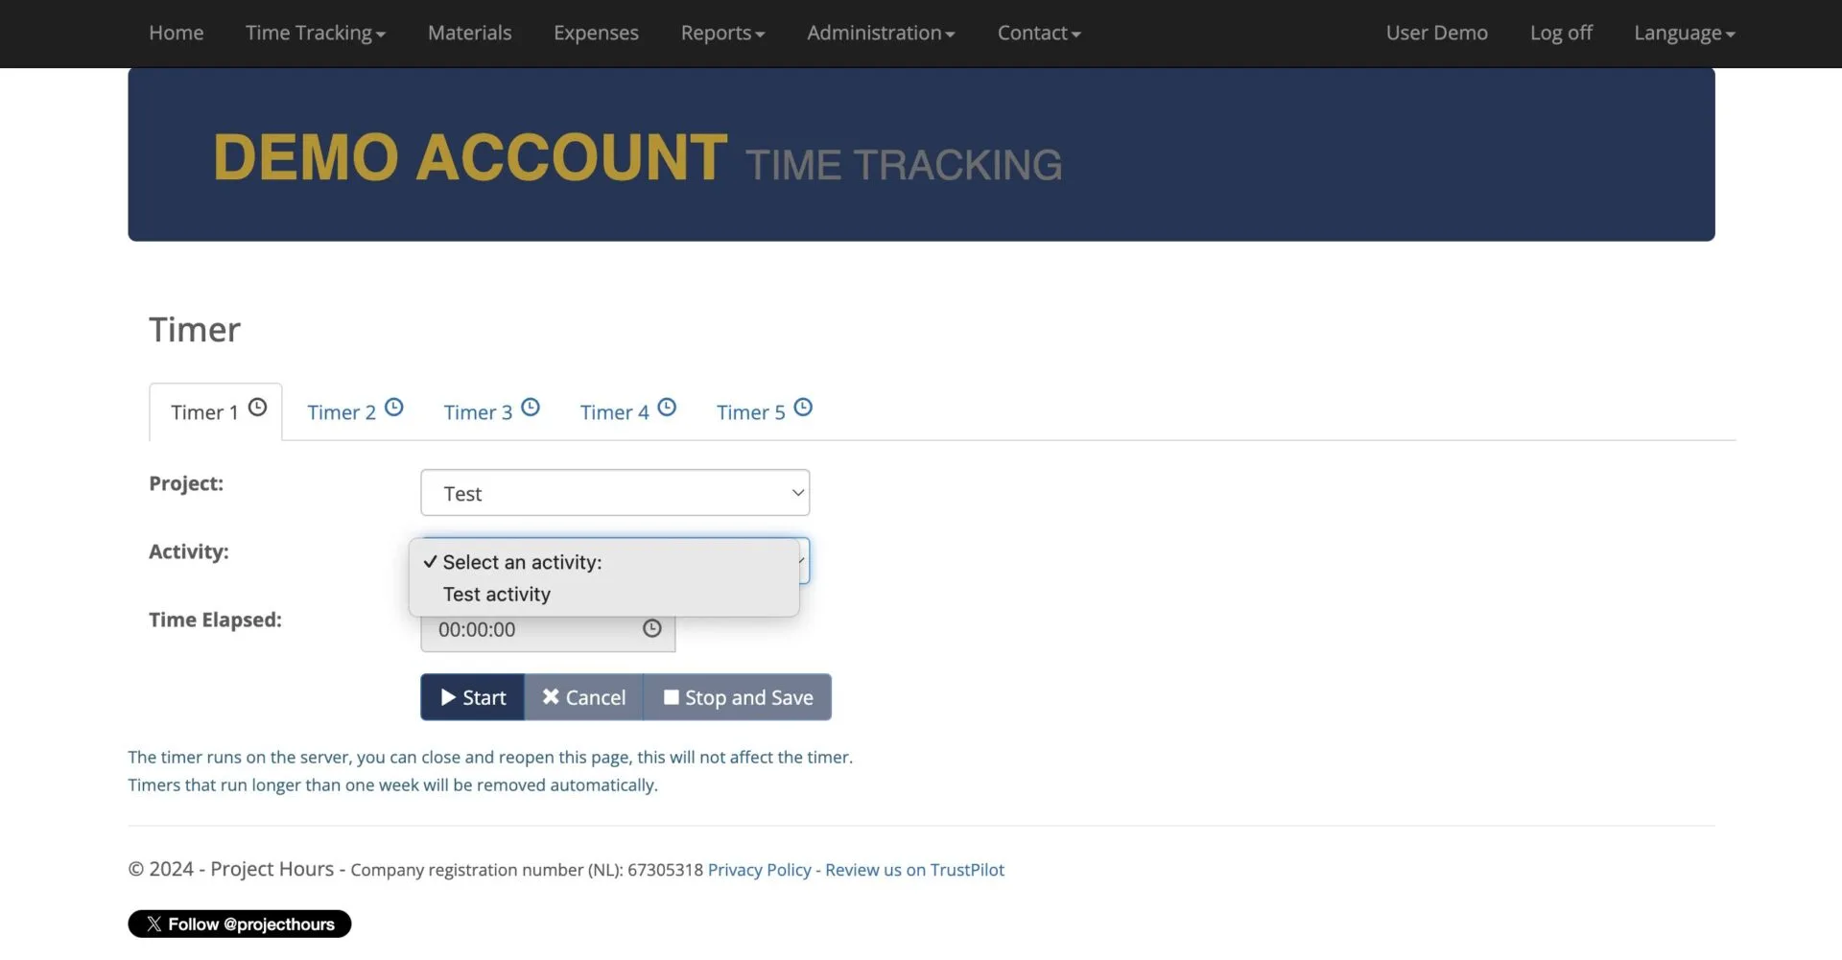Pick the 'Select an activity:' option

point(522,563)
